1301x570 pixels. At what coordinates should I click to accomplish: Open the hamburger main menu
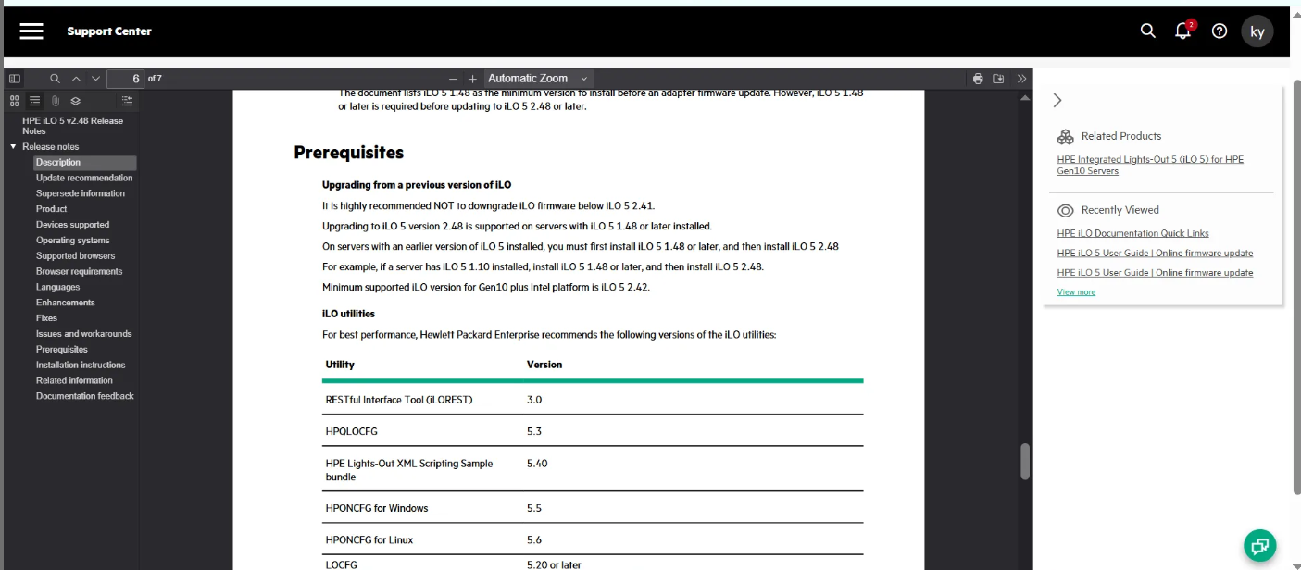(31, 31)
